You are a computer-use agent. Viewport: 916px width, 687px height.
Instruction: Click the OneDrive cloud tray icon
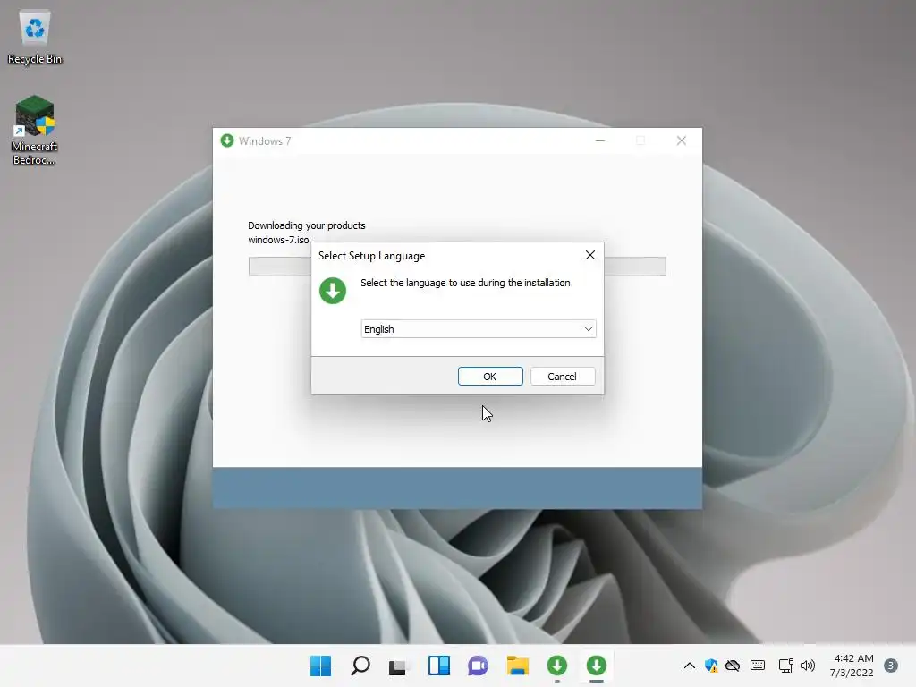click(x=733, y=666)
